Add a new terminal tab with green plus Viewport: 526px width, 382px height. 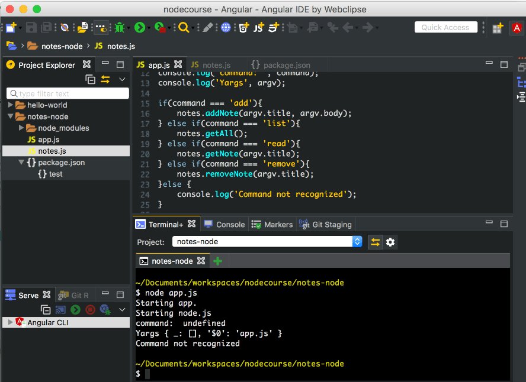(x=217, y=261)
